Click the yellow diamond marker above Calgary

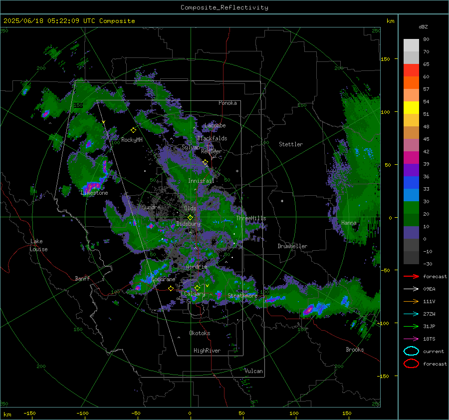tap(197, 288)
